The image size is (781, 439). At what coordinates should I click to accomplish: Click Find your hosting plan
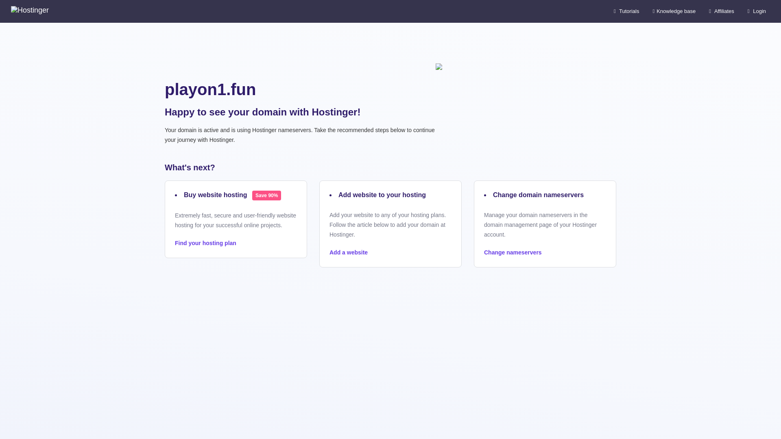click(205, 243)
